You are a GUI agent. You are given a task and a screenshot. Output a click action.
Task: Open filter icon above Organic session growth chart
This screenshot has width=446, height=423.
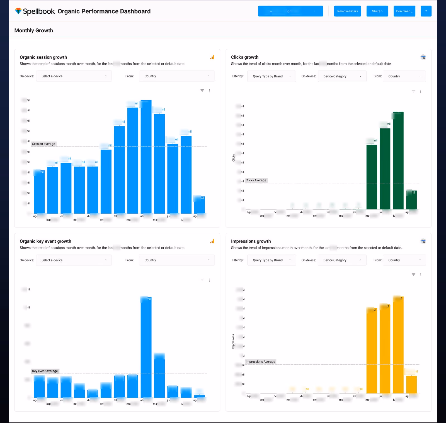(x=202, y=91)
